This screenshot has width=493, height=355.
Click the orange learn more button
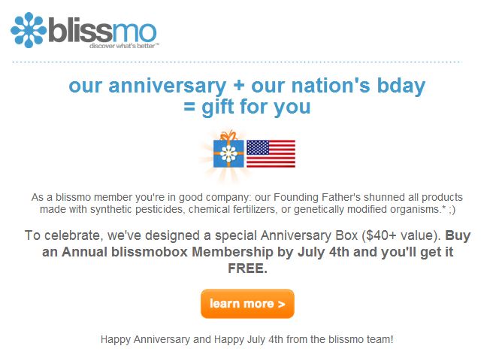point(247,304)
